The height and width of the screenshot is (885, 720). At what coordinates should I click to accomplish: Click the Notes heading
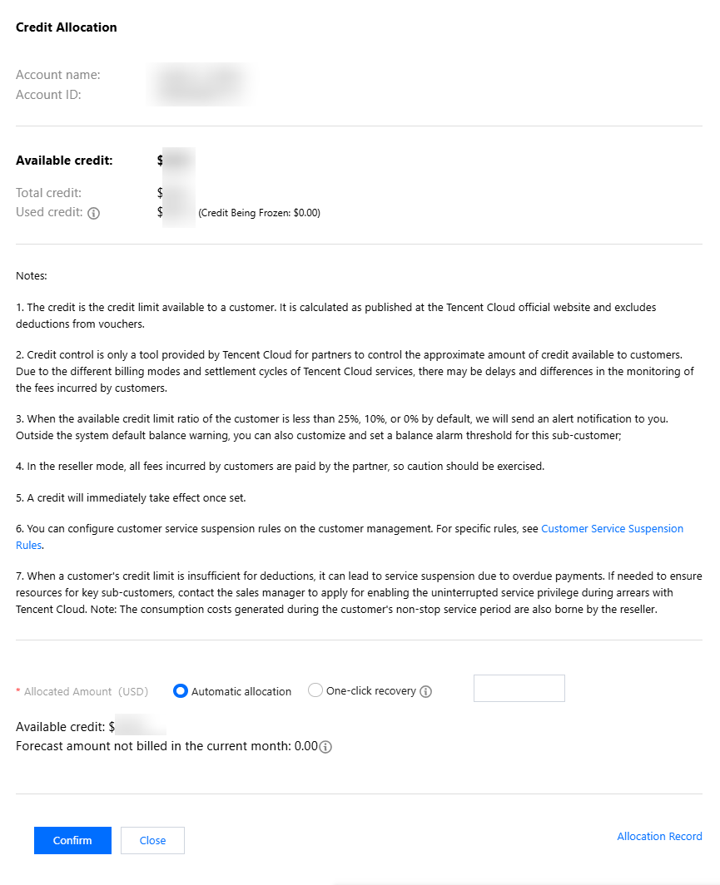pyautogui.click(x=32, y=275)
